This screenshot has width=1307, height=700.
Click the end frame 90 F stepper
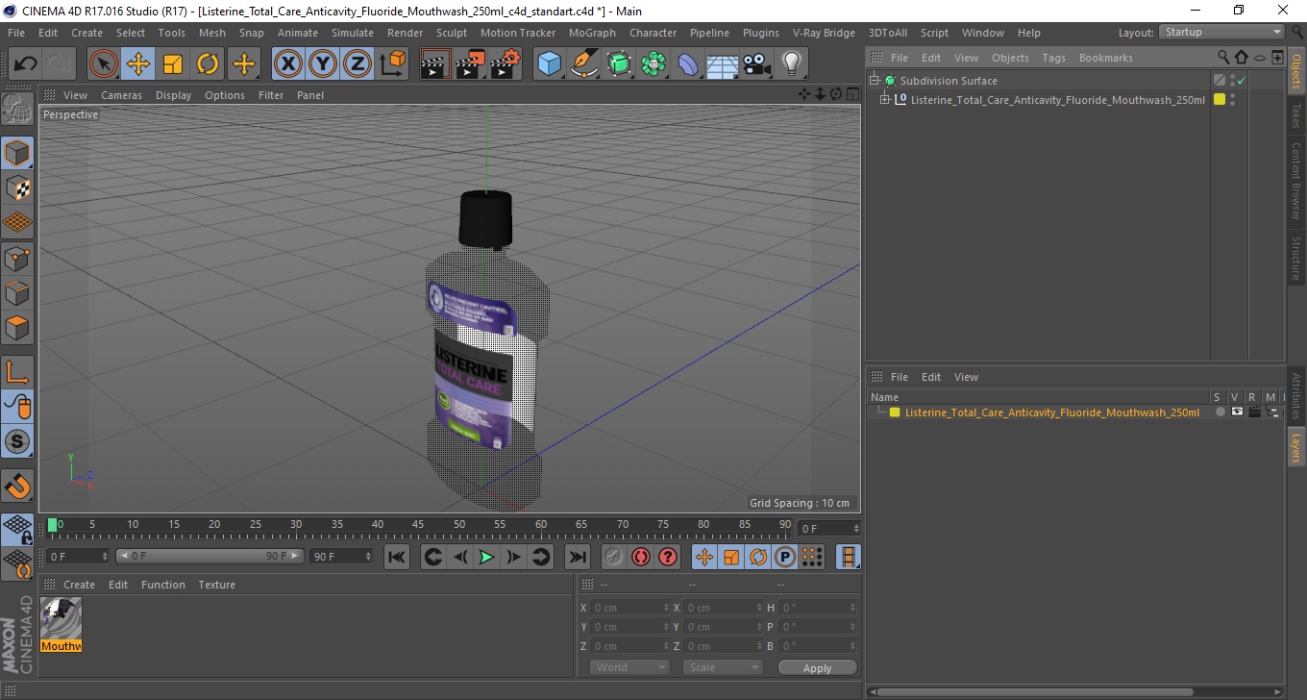click(x=367, y=557)
